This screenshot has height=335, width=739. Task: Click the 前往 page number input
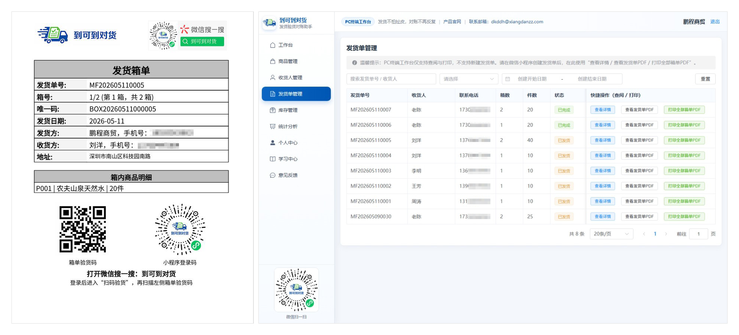click(x=699, y=234)
